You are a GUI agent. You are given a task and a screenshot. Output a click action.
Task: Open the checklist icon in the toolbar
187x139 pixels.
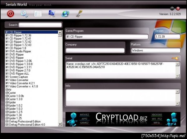pos(38,14)
